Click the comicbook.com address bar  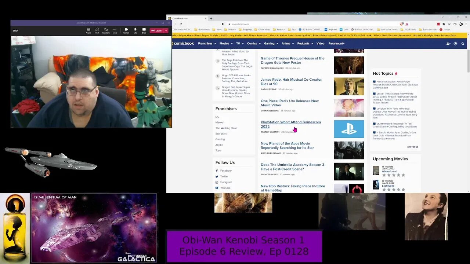tap(312, 24)
